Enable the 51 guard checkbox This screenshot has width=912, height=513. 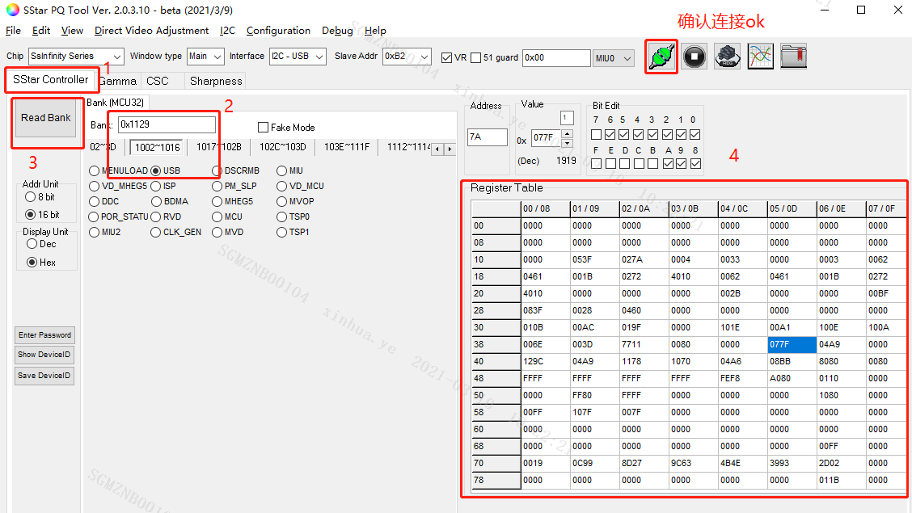(x=477, y=57)
